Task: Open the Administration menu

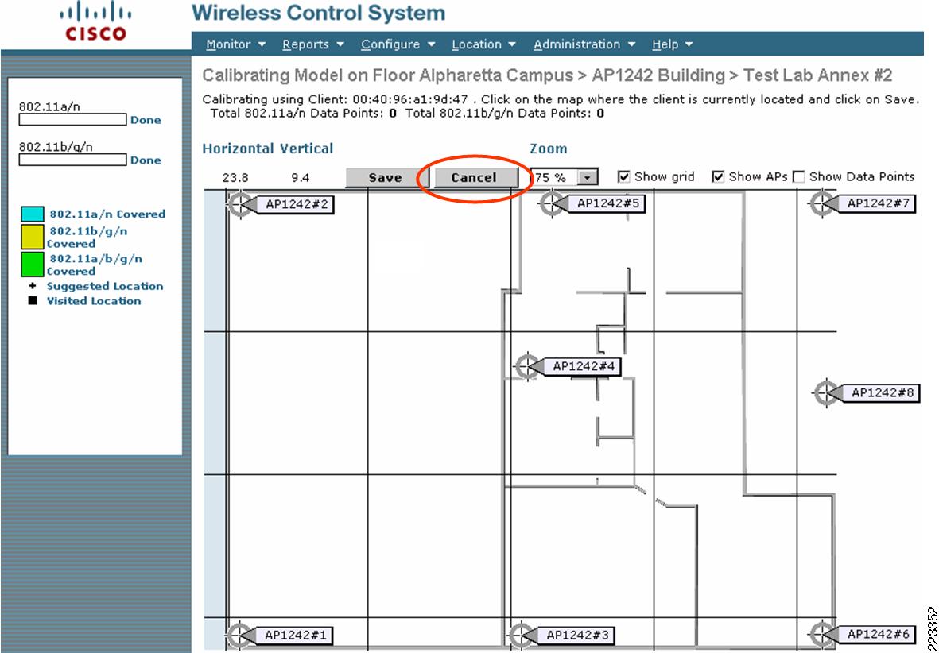Action: point(584,44)
